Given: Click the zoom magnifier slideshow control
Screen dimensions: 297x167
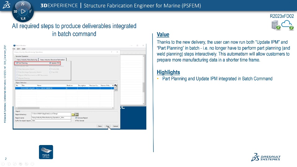Looking at the screenshot, I should pos(26,164).
